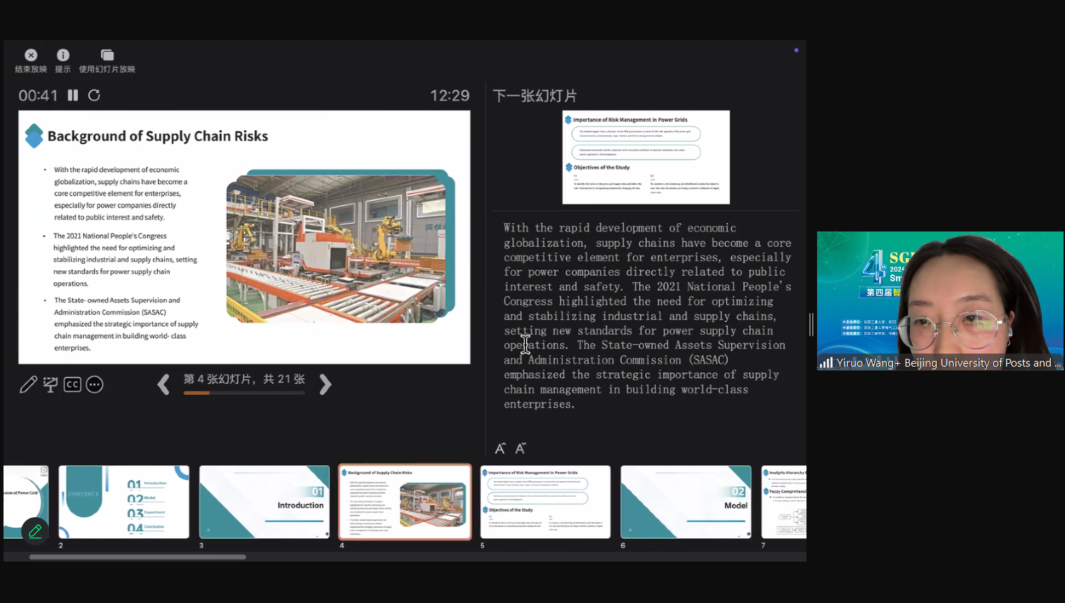Reset the presentation timer

pos(94,95)
